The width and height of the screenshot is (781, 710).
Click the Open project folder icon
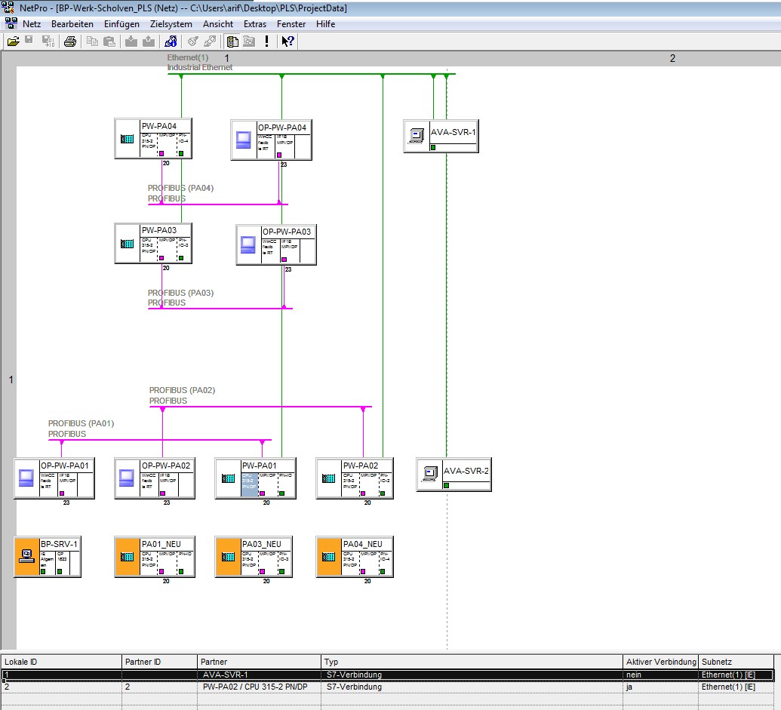[x=14, y=41]
